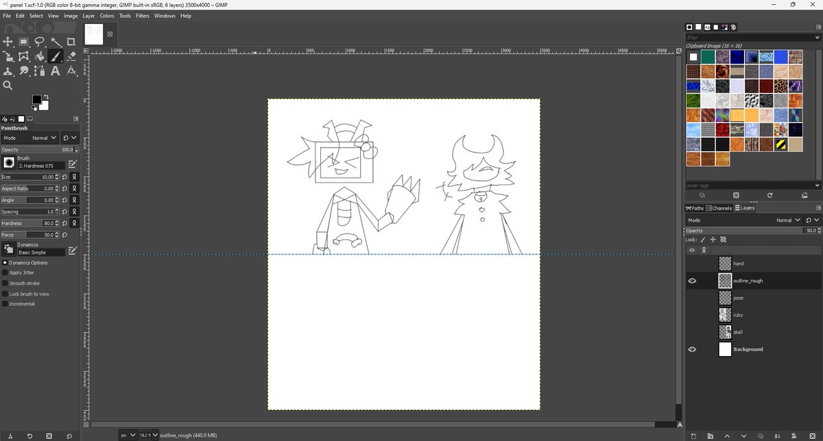
Task: Select the Rectangle Select tool
Action: tap(23, 42)
